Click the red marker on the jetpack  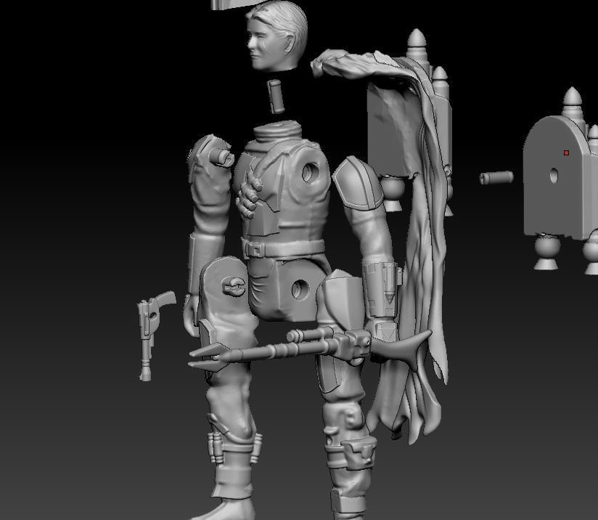[566, 153]
